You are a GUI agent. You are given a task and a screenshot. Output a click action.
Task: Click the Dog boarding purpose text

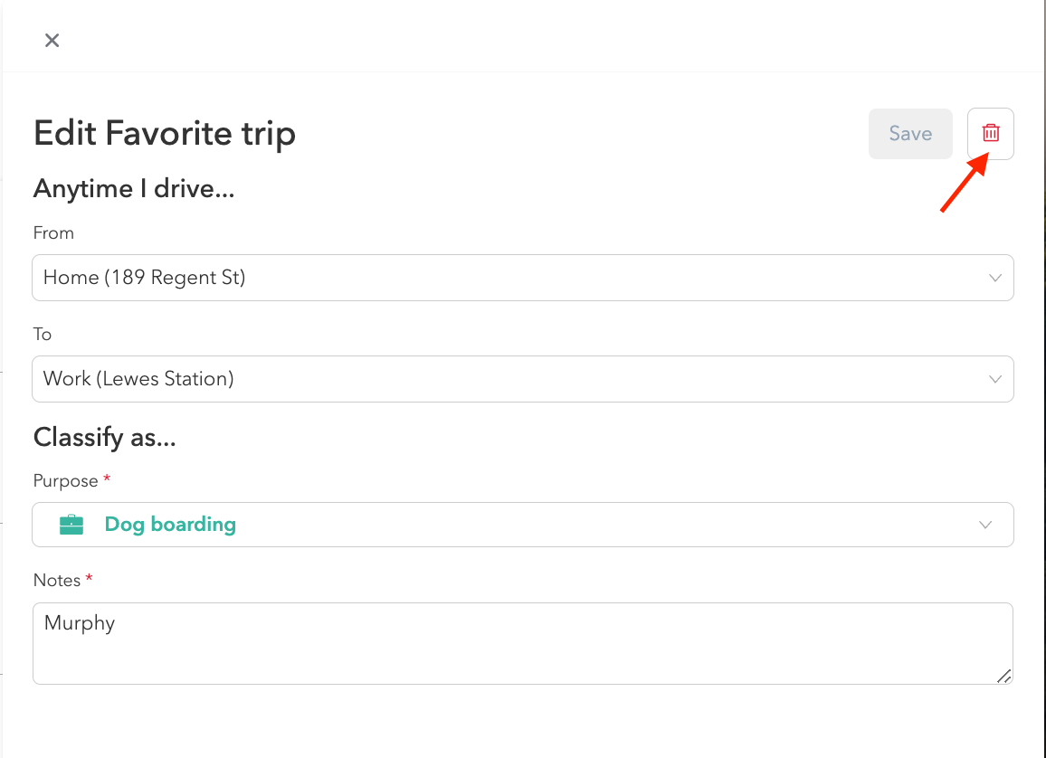click(x=170, y=525)
